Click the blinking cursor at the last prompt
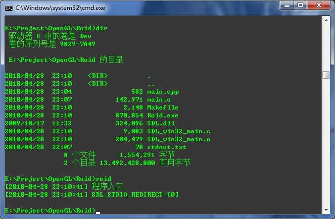The image size is (335, 219). [98, 212]
